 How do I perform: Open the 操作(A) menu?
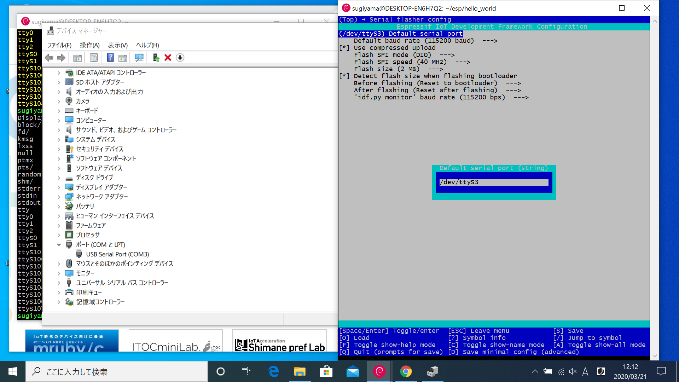coord(89,45)
